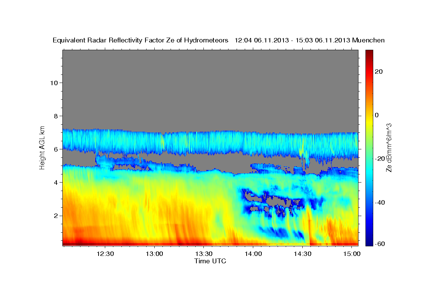Click the 15:00 time tick label

(352, 254)
